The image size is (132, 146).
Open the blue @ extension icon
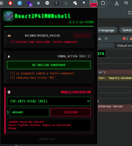(20, 3)
